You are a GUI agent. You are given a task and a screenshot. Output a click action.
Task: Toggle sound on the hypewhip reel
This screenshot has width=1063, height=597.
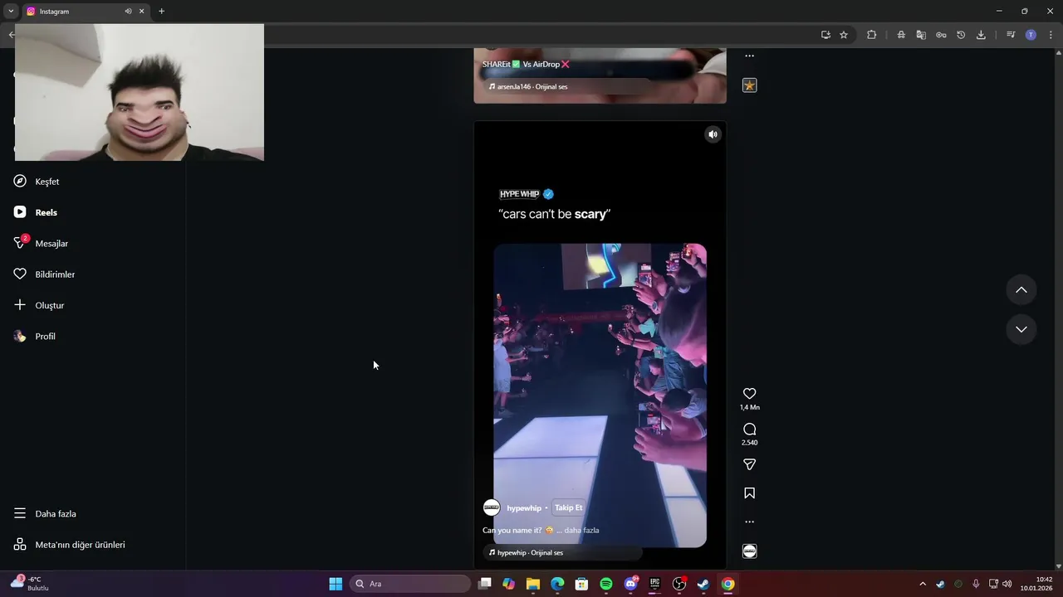tap(713, 134)
